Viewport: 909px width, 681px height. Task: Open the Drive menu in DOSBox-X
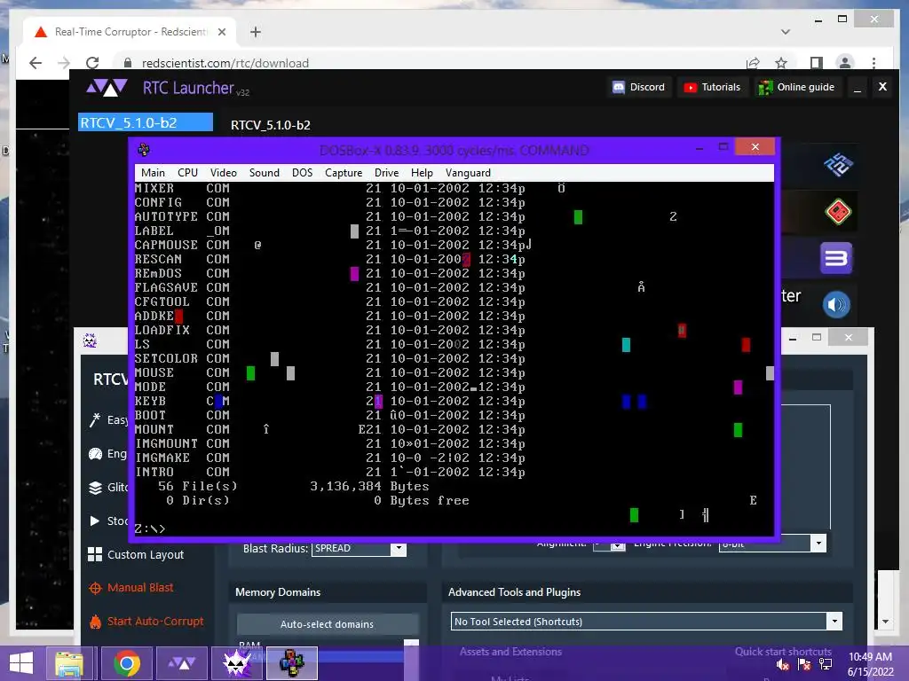point(386,173)
